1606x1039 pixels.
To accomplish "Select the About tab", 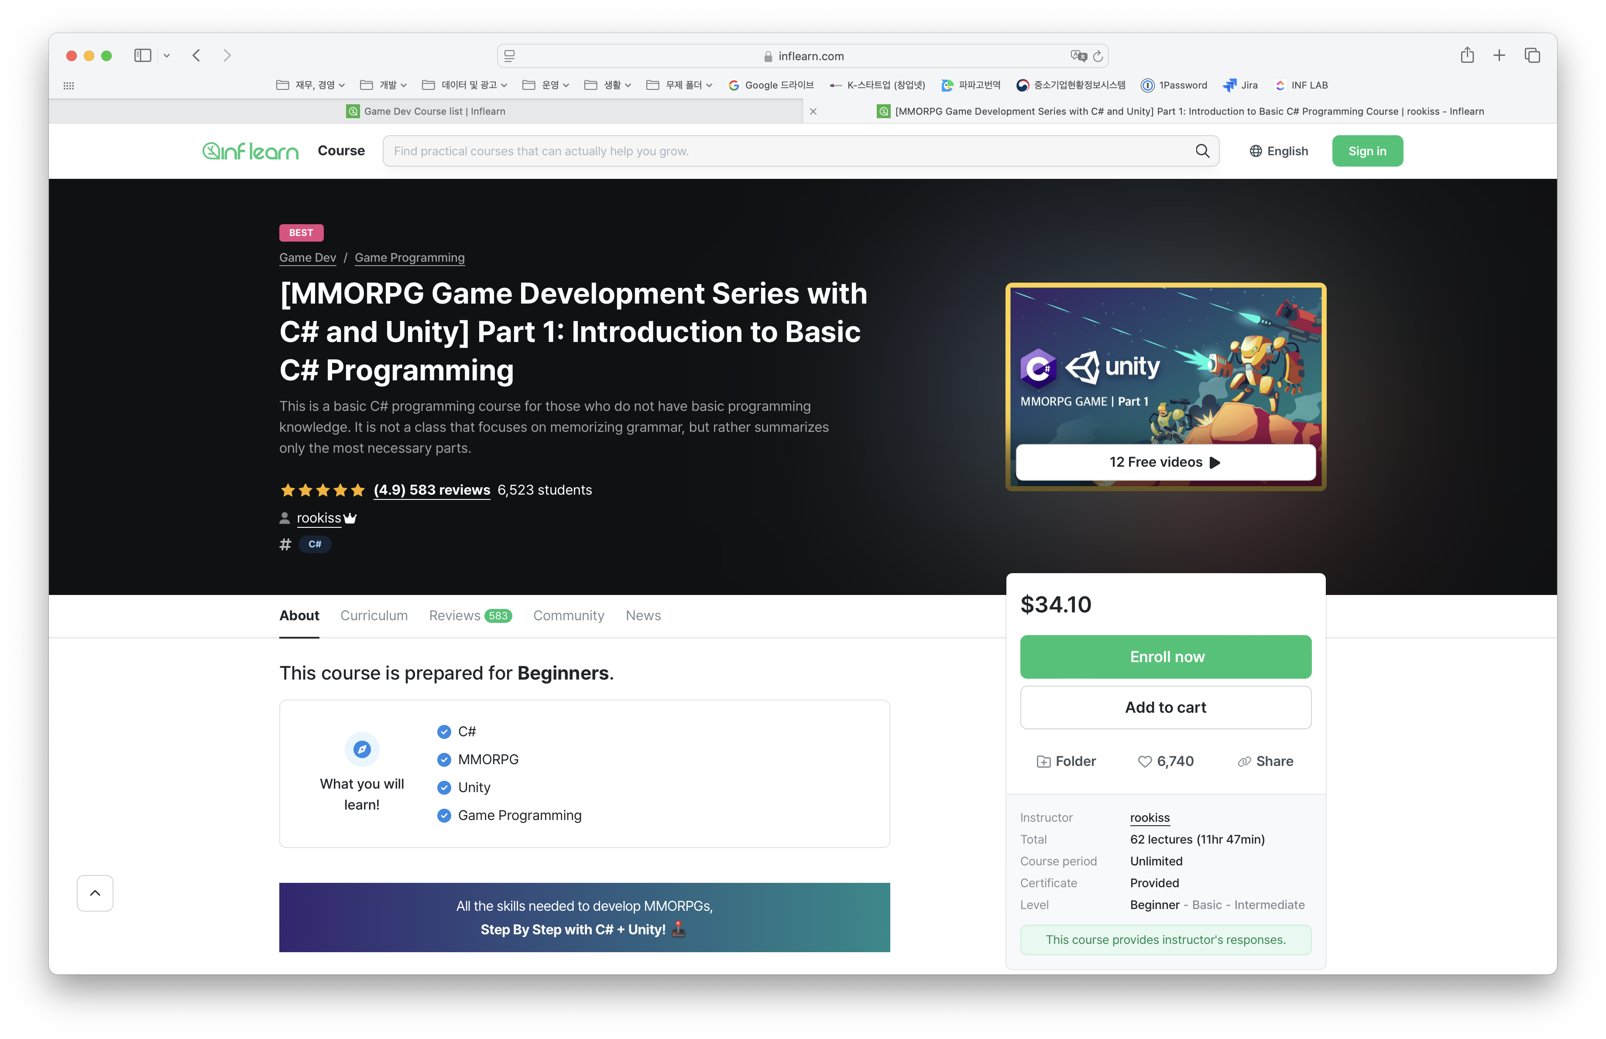I will click(299, 615).
